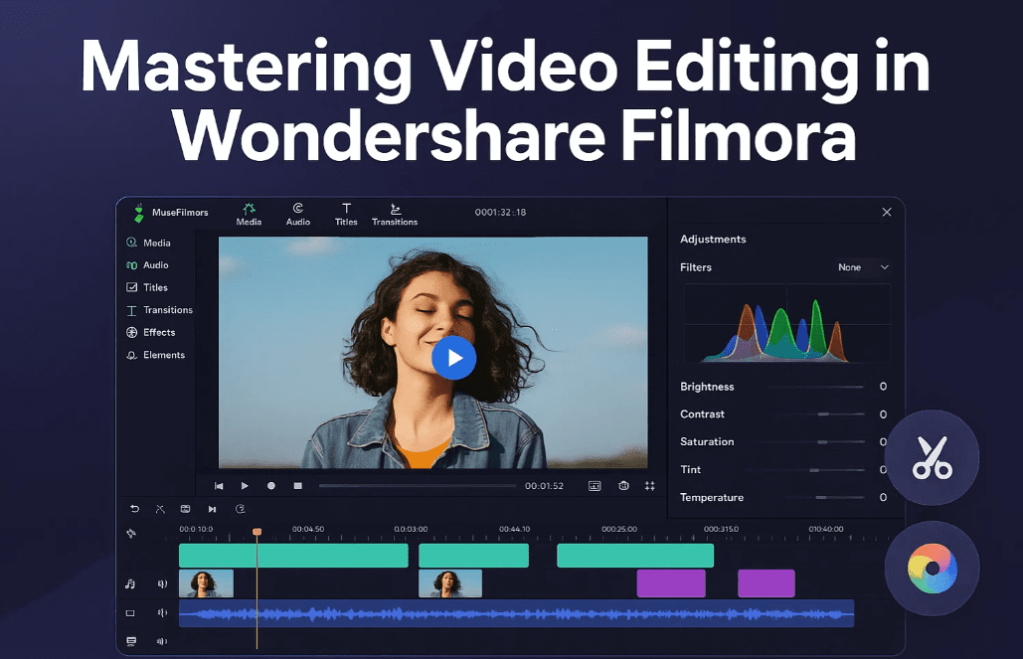Image resolution: width=1023 pixels, height=659 pixels.
Task: Click the undo icon in the timeline toolbar
Action: tap(134, 509)
